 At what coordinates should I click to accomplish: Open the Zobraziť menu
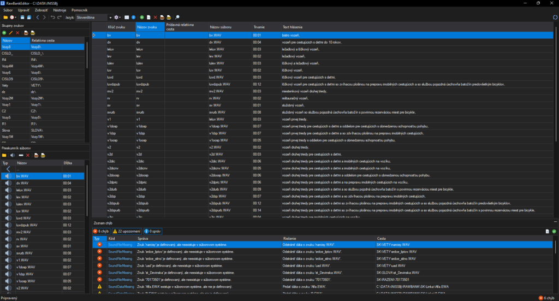click(41, 10)
